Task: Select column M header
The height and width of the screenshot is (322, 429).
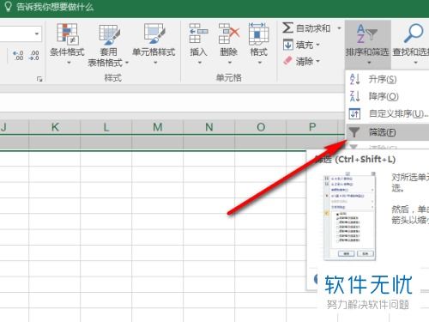Action: 158,127
